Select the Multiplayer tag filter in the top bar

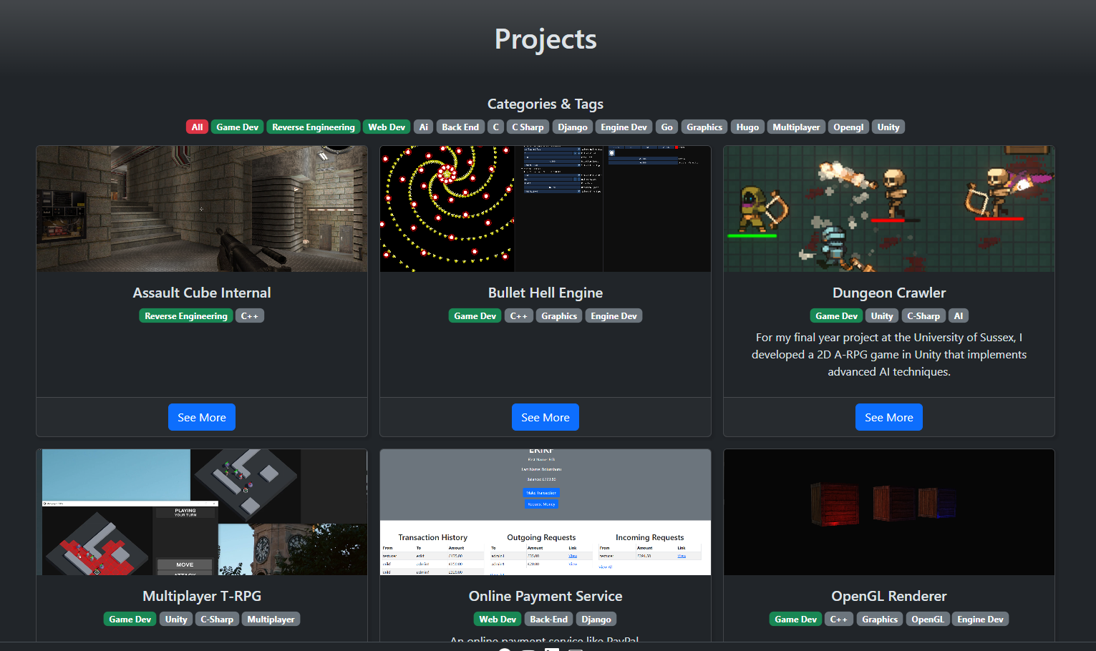(796, 127)
